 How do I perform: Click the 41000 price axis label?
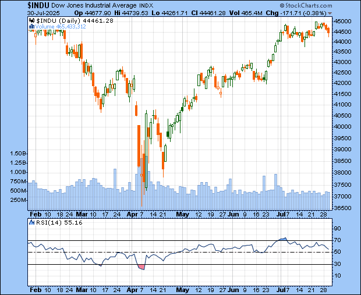pos(343,105)
